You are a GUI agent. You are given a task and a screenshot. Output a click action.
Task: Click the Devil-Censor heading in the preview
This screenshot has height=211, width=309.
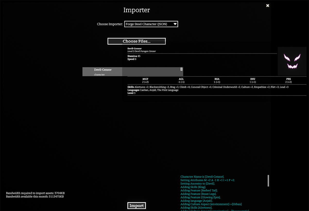[134, 48]
